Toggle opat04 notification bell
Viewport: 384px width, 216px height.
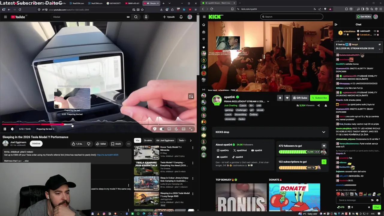(x=280, y=98)
